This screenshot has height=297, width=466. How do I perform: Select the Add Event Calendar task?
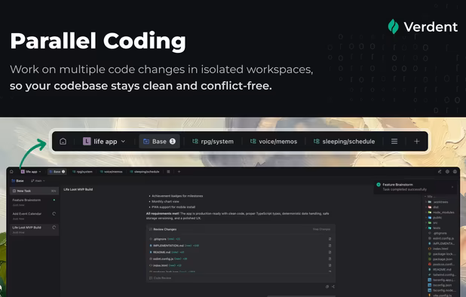pyautogui.click(x=34, y=216)
